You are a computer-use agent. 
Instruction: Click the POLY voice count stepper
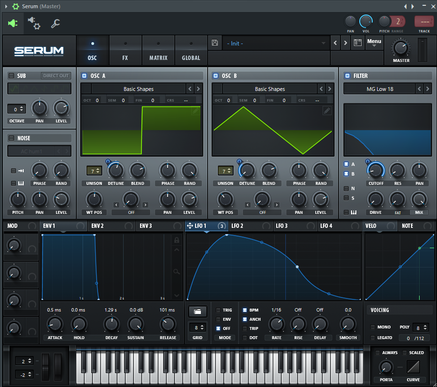pos(421,327)
